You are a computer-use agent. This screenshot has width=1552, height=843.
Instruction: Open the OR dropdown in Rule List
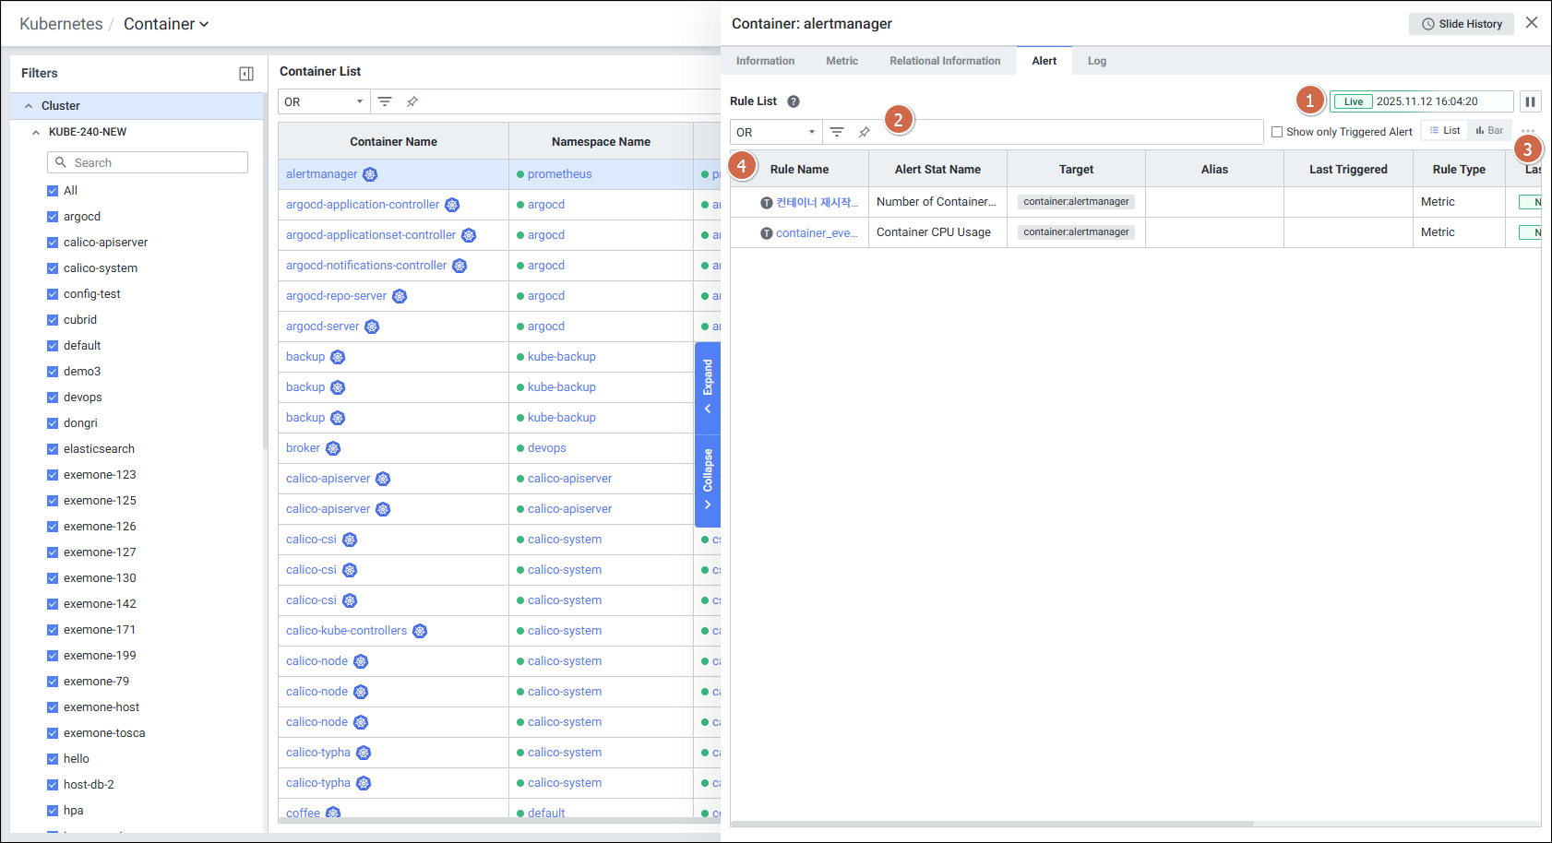coord(775,132)
